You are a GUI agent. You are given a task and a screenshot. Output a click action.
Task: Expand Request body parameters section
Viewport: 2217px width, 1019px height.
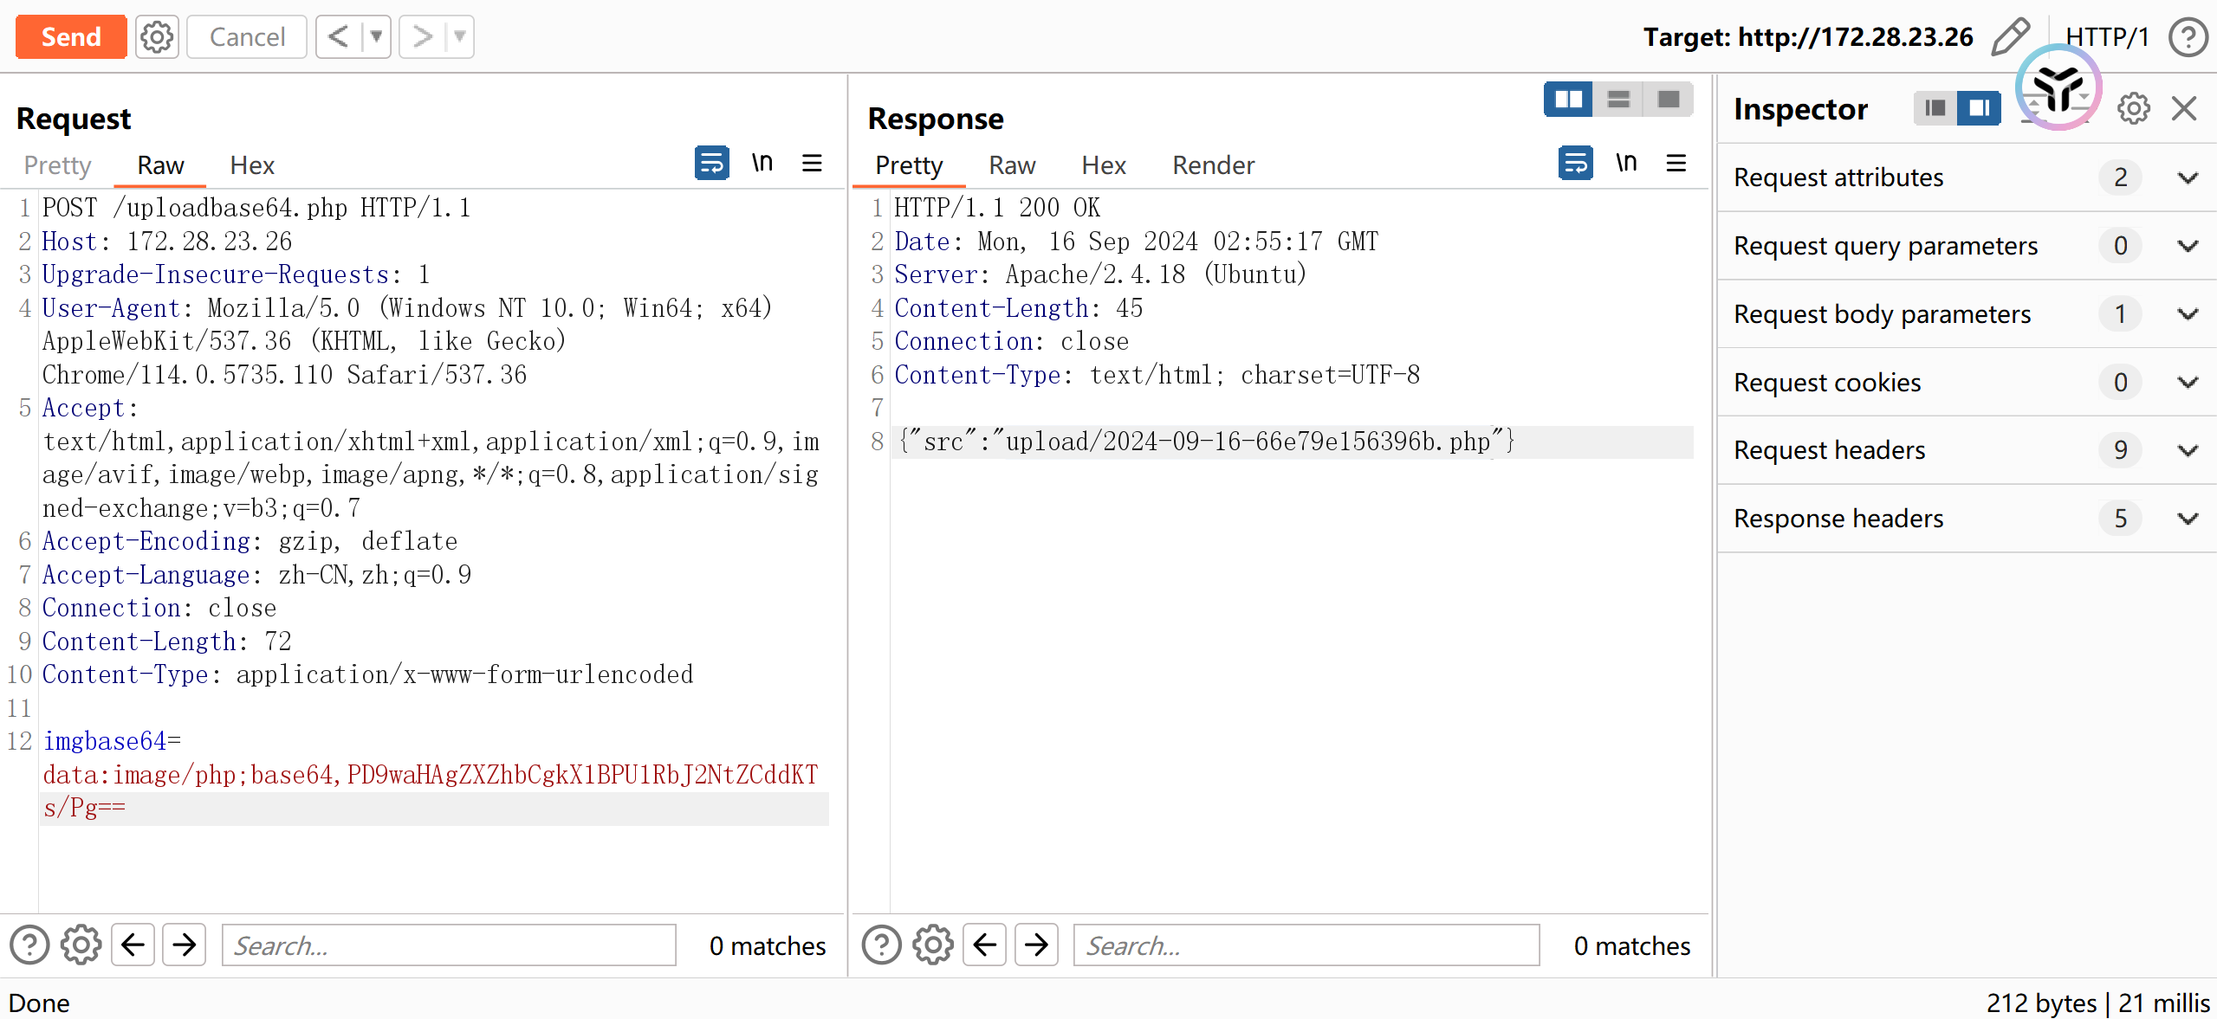2188,314
